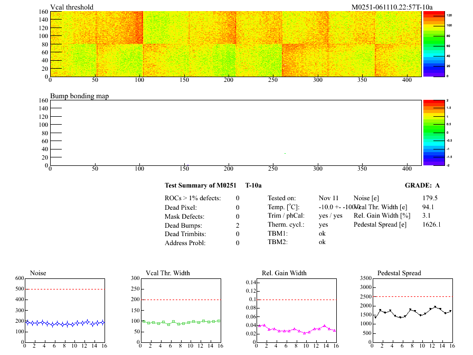The image size is (473, 355).
Task: Click the Rel. Gain Width chart title
Action: (x=284, y=273)
